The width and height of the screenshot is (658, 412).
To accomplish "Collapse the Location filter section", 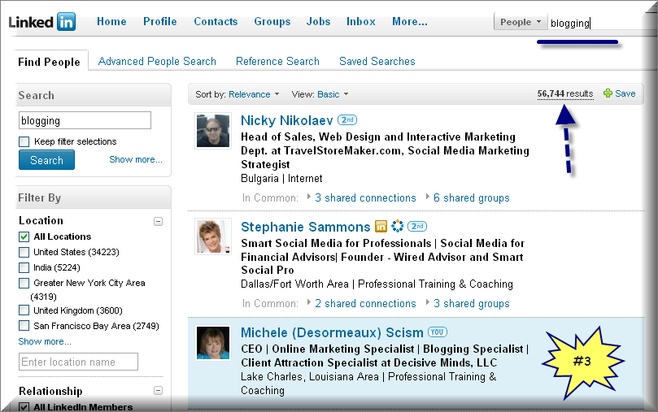I will click(x=159, y=221).
